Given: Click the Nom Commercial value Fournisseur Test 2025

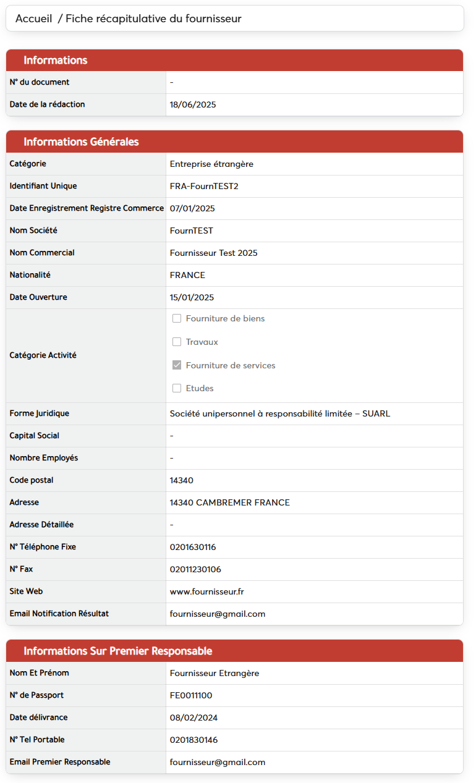Looking at the screenshot, I should [x=213, y=253].
